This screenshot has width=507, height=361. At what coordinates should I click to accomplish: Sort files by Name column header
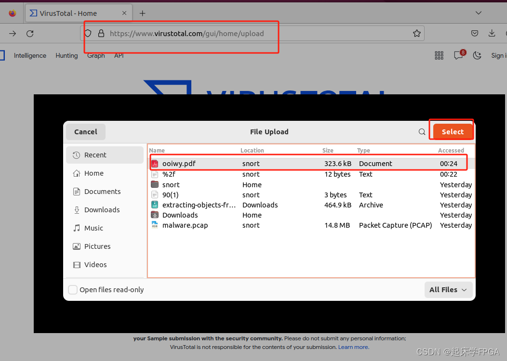pos(157,151)
